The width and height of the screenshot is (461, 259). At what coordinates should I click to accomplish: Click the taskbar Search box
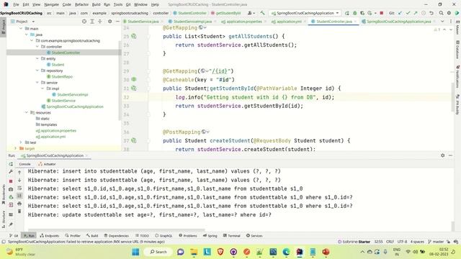click(158, 252)
